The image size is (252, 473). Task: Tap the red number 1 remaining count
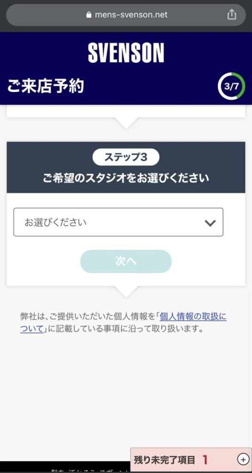click(x=205, y=460)
